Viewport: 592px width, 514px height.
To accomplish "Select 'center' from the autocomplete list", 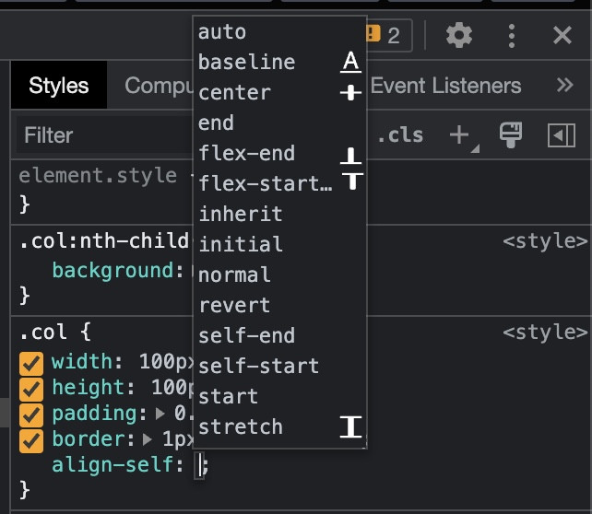I will [x=235, y=92].
